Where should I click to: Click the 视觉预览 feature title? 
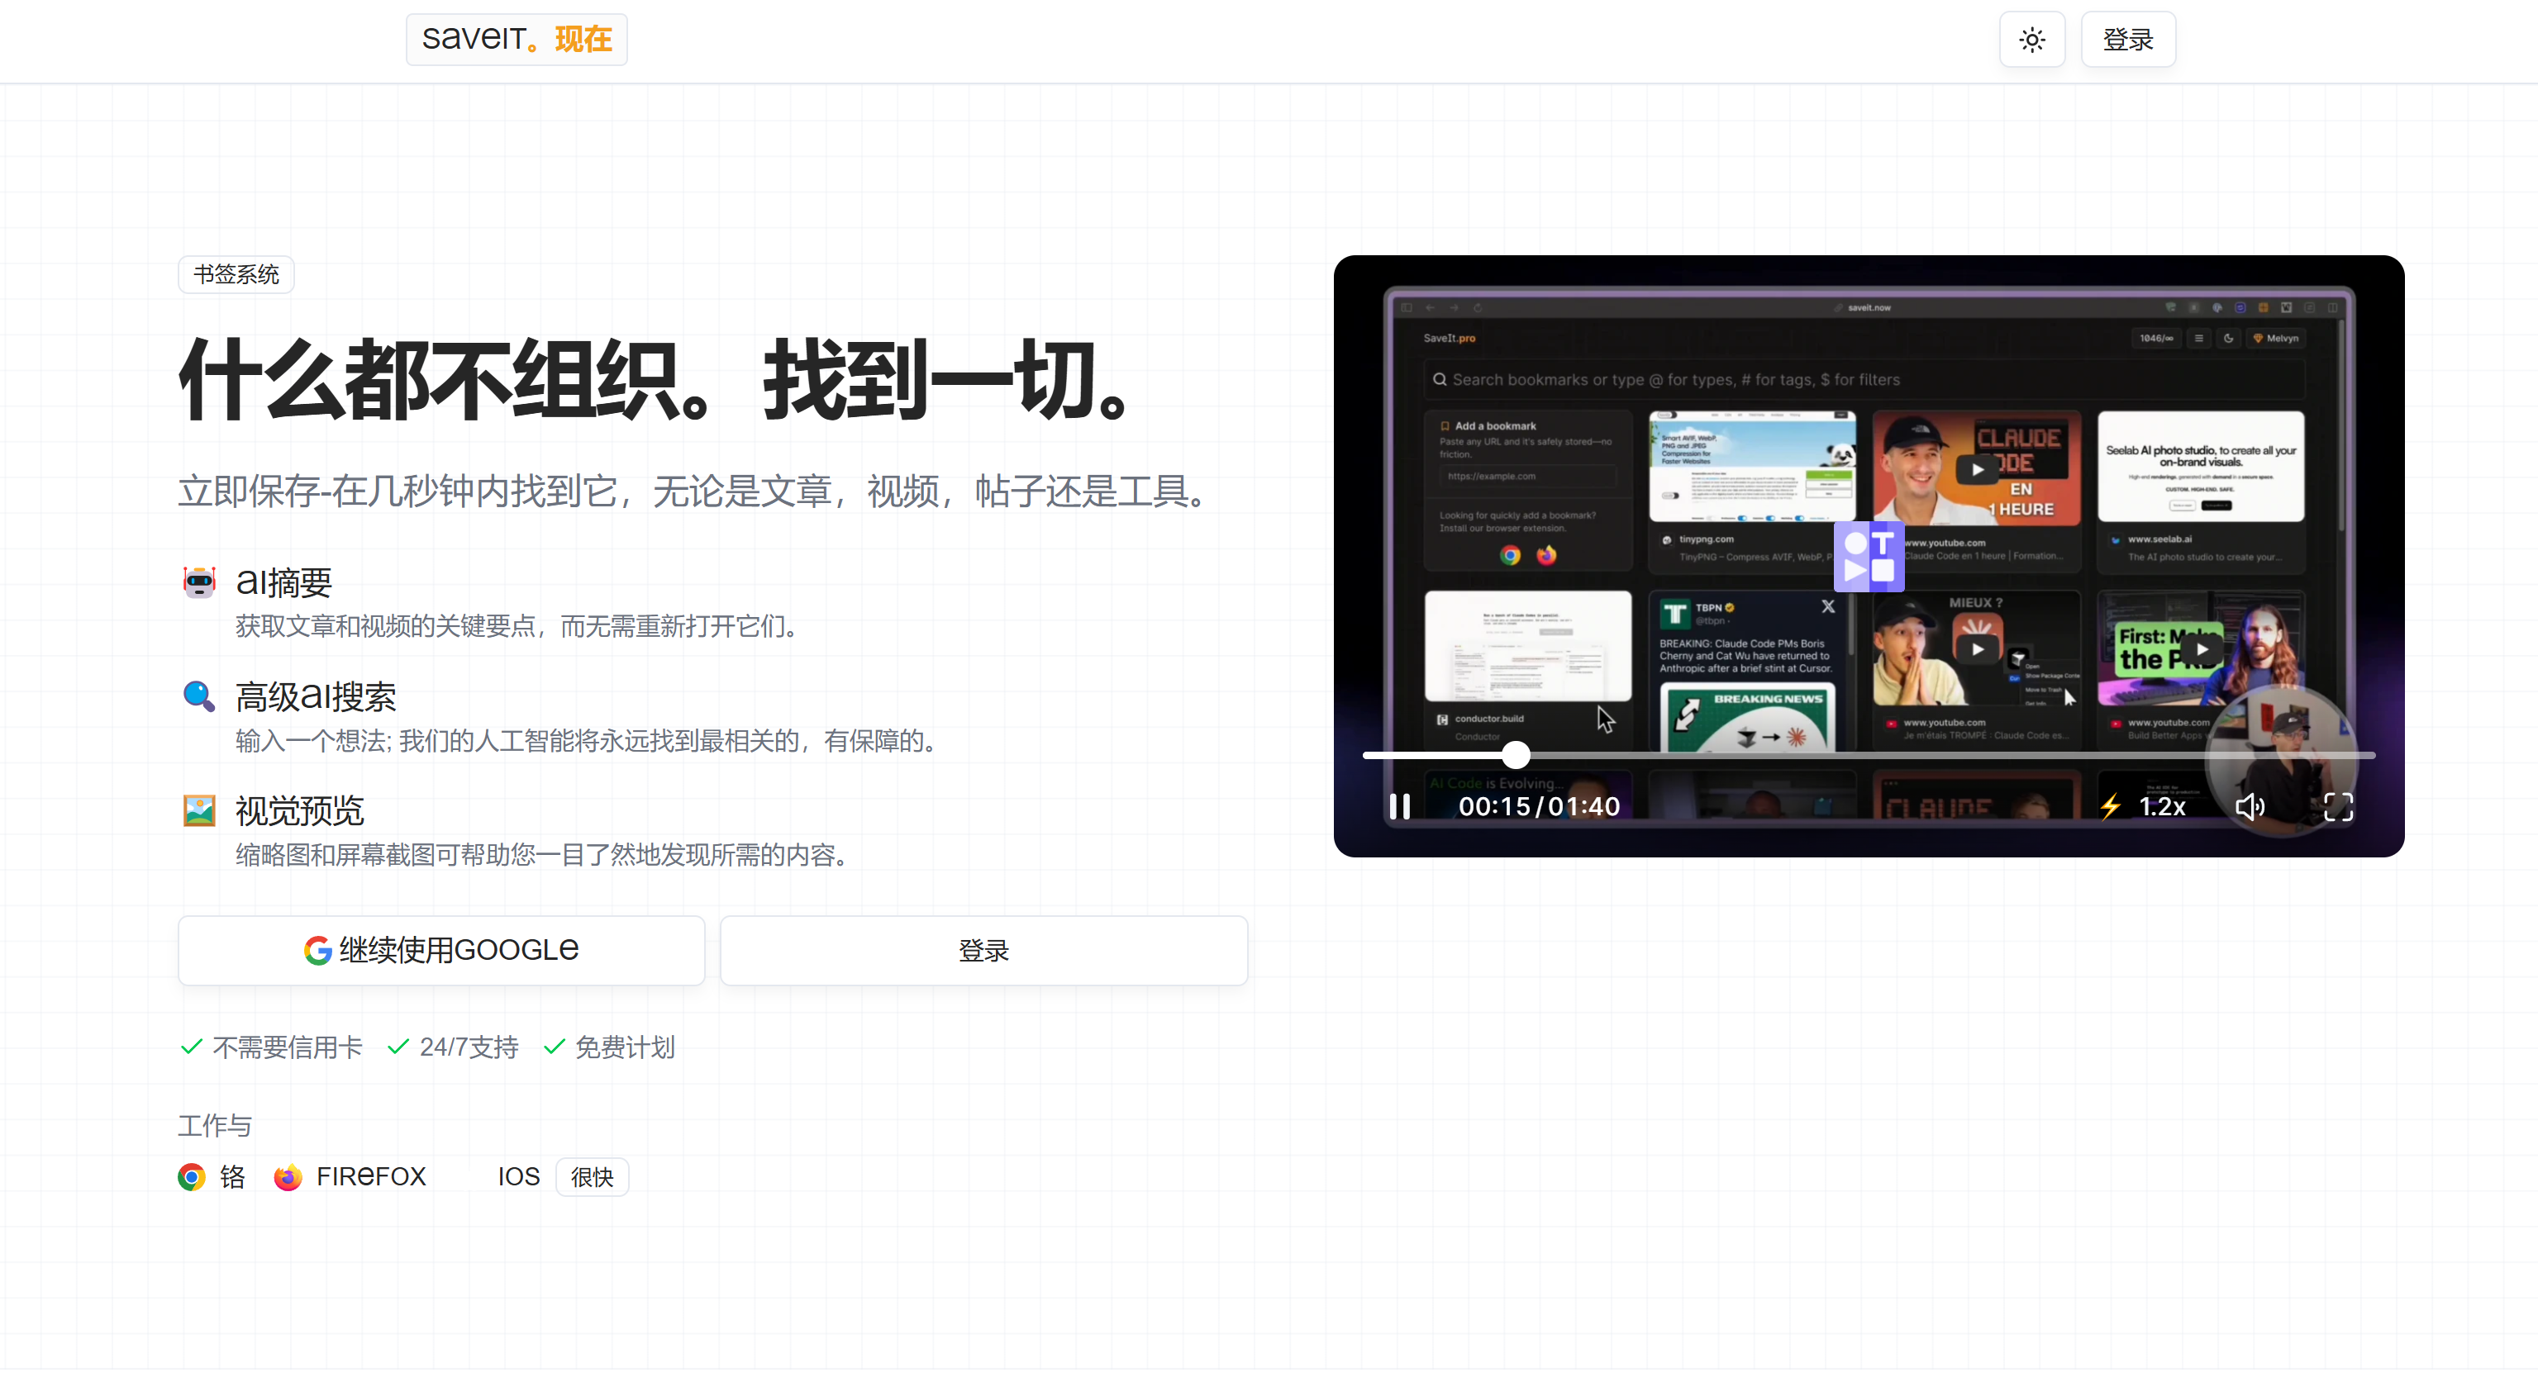(299, 810)
